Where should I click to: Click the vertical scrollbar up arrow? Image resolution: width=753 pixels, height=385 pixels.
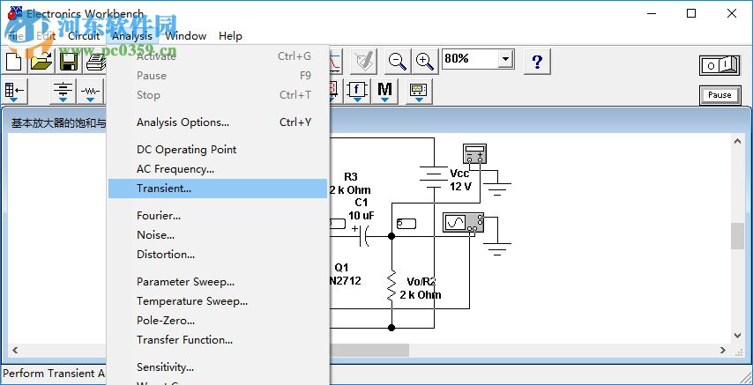pyautogui.click(x=738, y=141)
